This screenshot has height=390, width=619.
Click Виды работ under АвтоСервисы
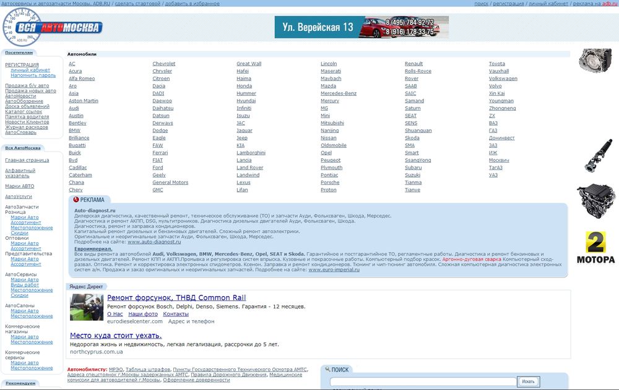pyautogui.click(x=25, y=285)
